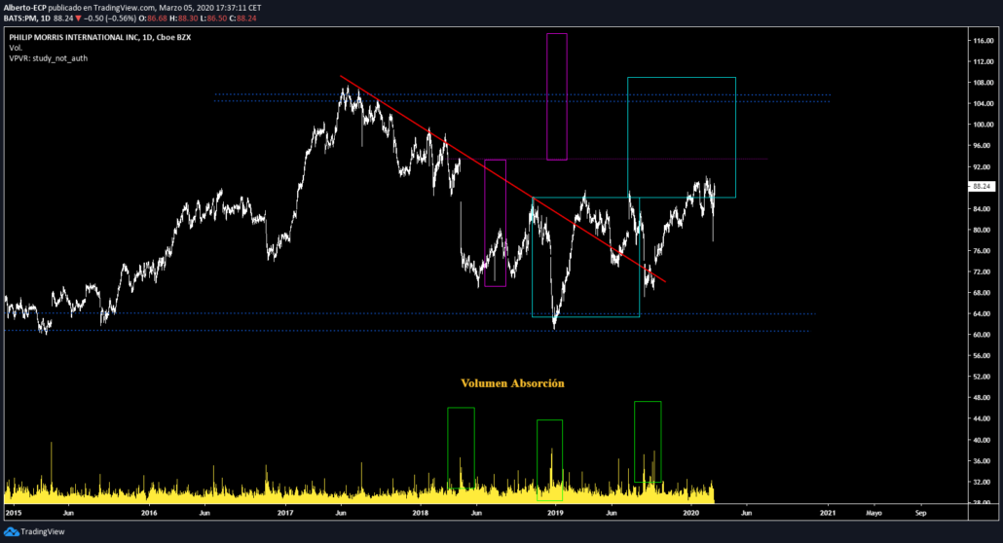The image size is (1003, 543).
Task: Click the L:86.50 low value
Action: pyautogui.click(x=213, y=18)
